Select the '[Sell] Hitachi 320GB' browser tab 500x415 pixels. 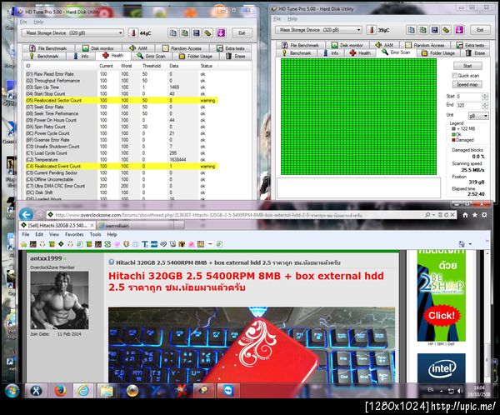click(x=57, y=226)
